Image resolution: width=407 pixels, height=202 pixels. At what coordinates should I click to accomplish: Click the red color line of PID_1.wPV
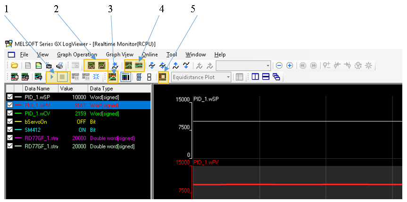(x=18, y=105)
